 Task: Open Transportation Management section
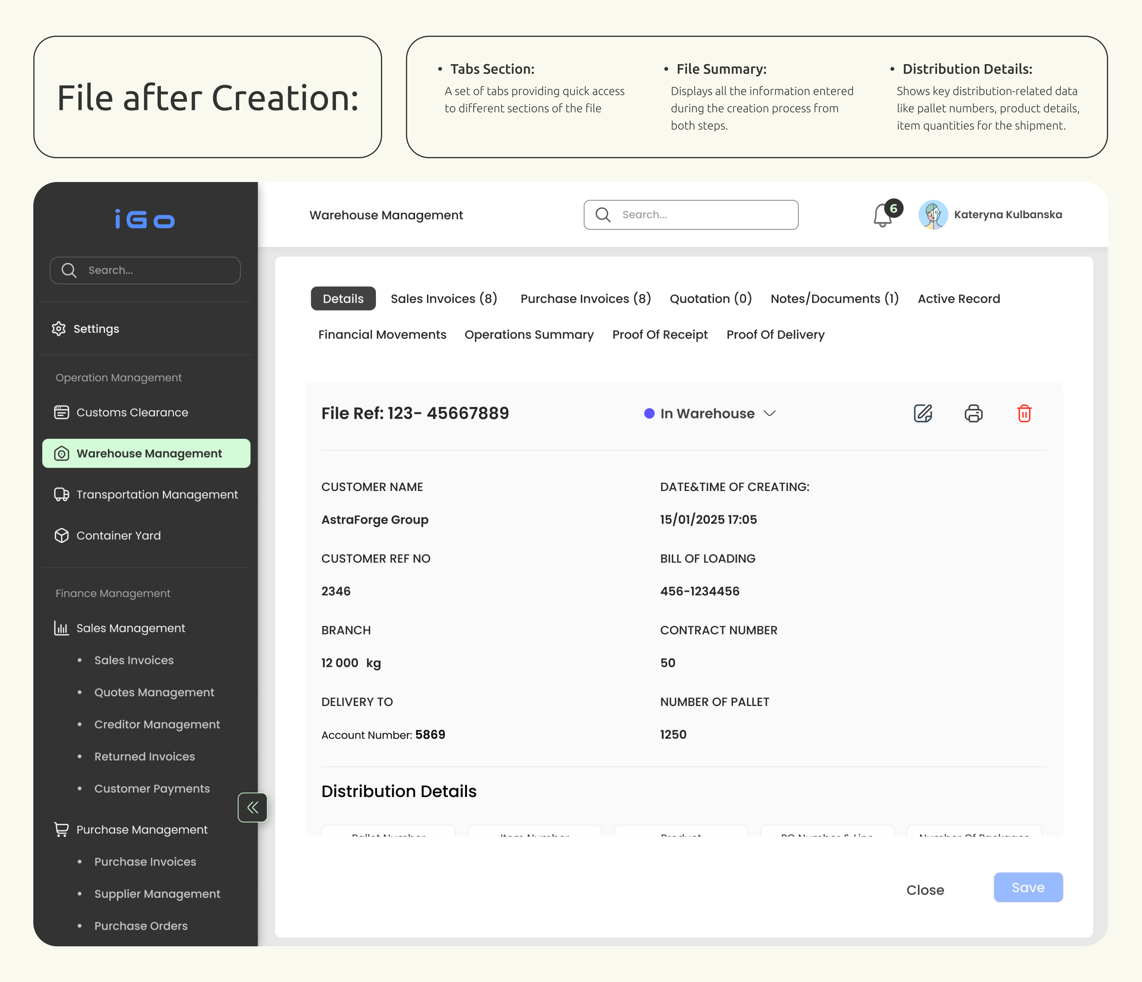pyautogui.click(x=156, y=494)
